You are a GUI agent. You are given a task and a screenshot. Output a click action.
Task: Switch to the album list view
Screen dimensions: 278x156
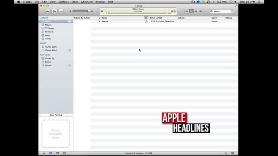pyautogui.click(x=191, y=11)
